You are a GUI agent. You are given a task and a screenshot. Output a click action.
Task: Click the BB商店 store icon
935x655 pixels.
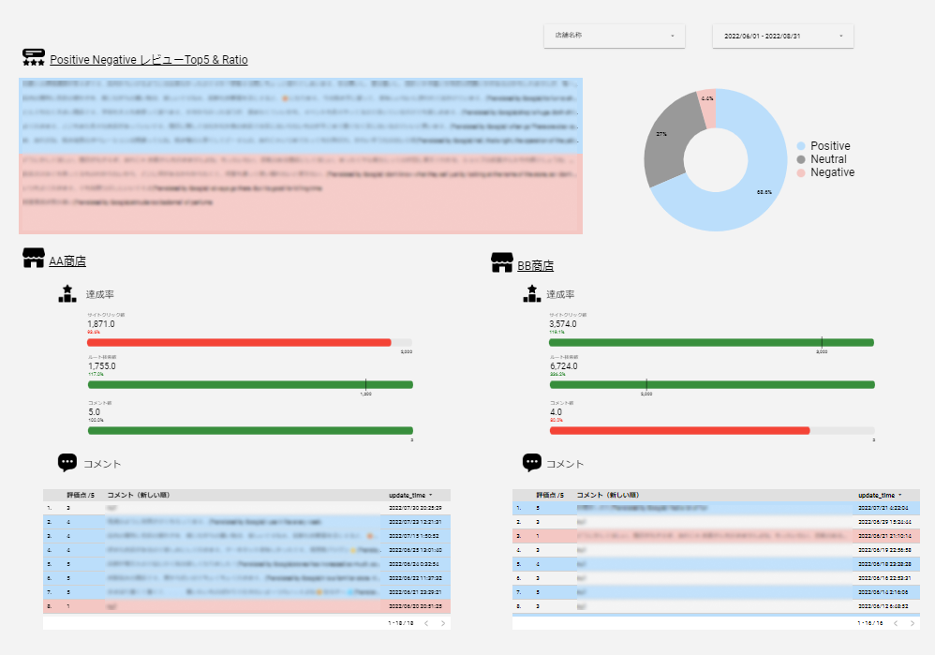(502, 263)
